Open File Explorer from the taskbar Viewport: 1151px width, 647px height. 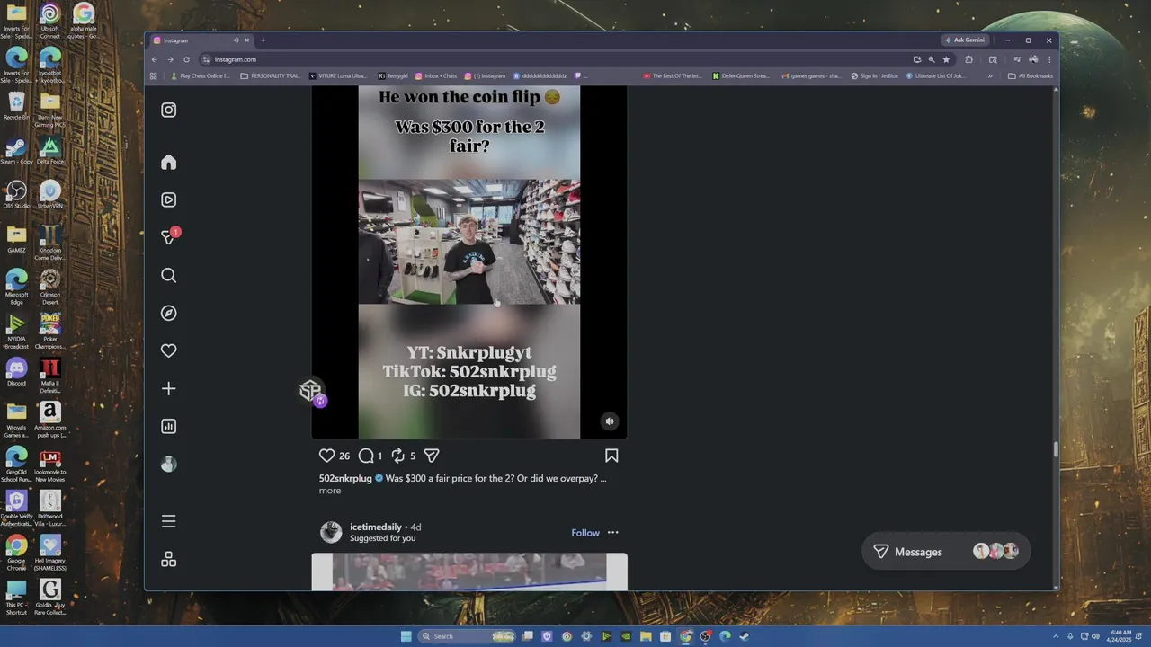tap(646, 636)
